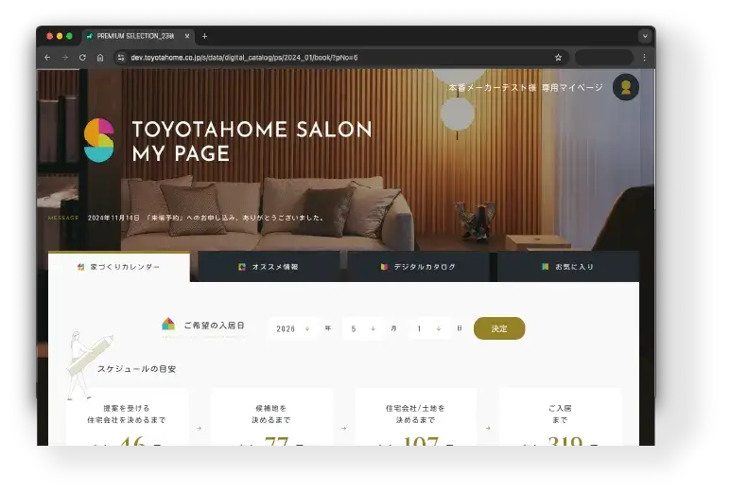Screen dimensions: 730x494
Task: Switch to the オススメ情報 tab
Action: click(x=269, y=267)
